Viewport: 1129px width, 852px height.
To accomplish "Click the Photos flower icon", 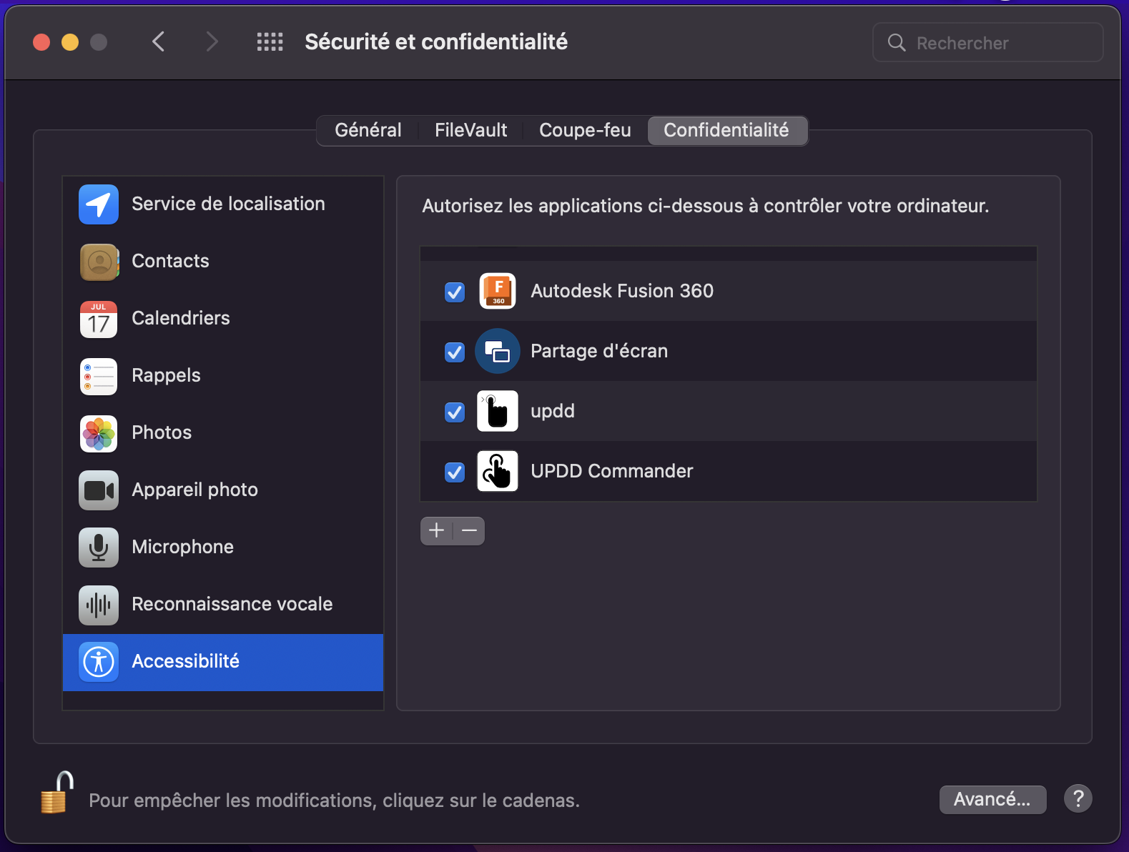I will [x=99, y=433].
